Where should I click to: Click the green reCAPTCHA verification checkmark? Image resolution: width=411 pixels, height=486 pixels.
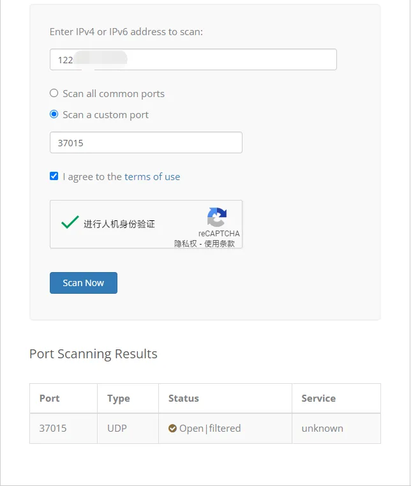[70, 222]
